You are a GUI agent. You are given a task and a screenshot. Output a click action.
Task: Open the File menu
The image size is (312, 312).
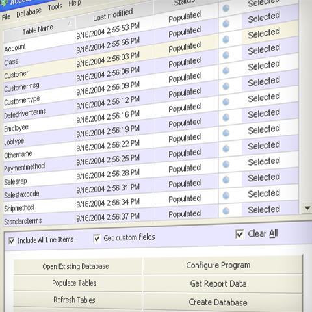point(6,17)
